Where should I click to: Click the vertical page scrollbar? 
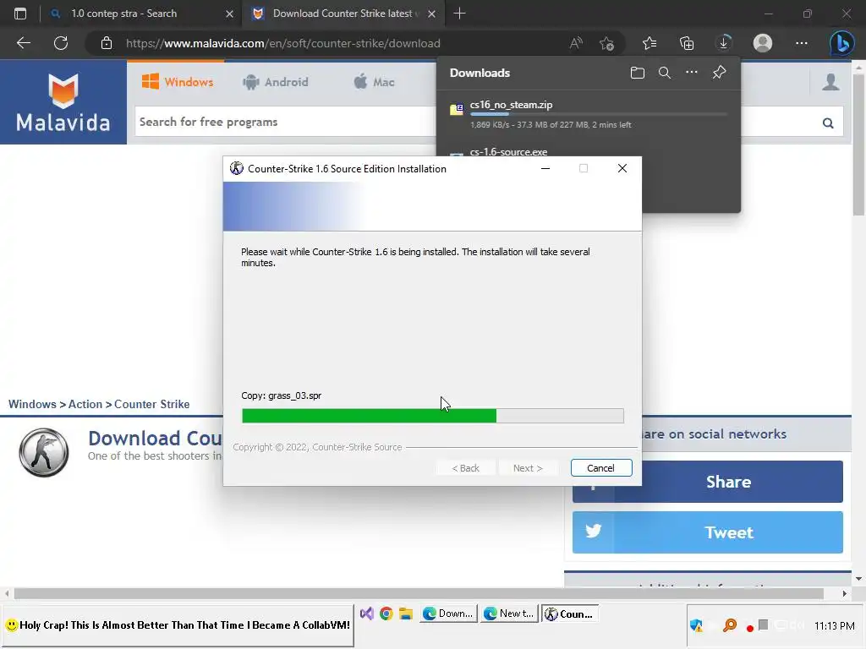[x=858, y=145]
